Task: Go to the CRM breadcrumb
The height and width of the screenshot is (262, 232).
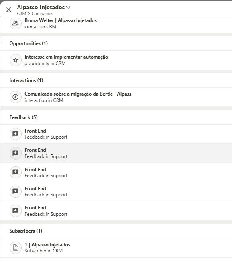Action: point(22,14)
